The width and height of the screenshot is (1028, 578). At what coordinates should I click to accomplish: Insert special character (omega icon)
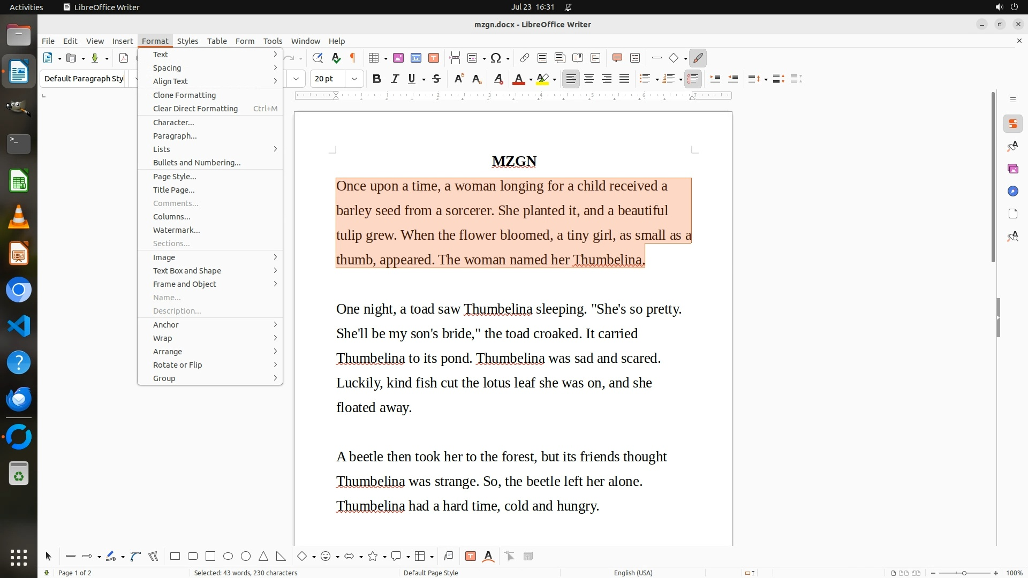(x=496, y=58)
